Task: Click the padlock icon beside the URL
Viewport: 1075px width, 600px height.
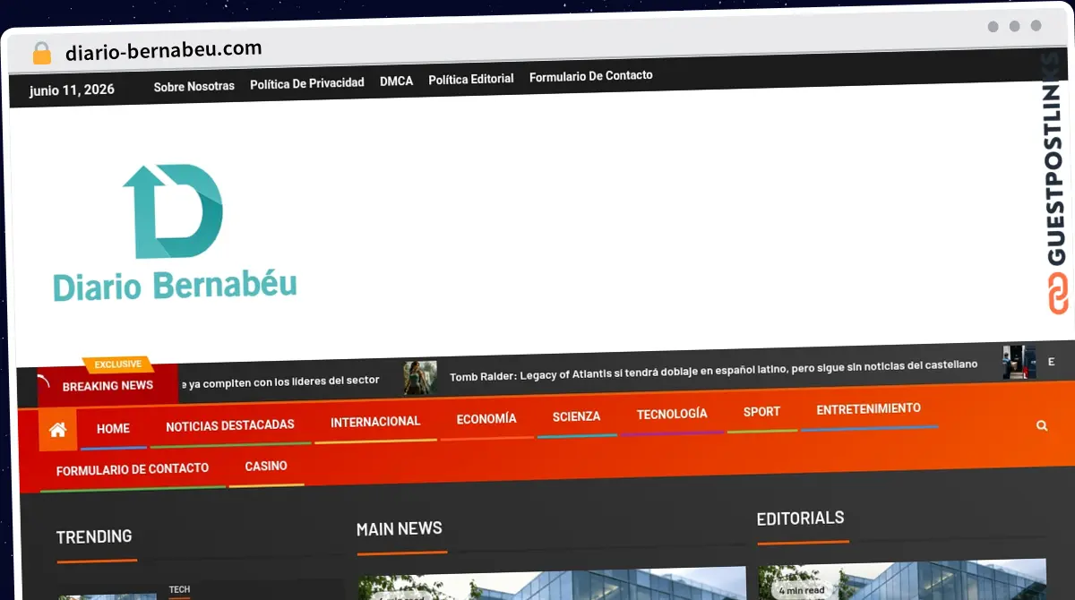Action: click(x=42, y=53)
